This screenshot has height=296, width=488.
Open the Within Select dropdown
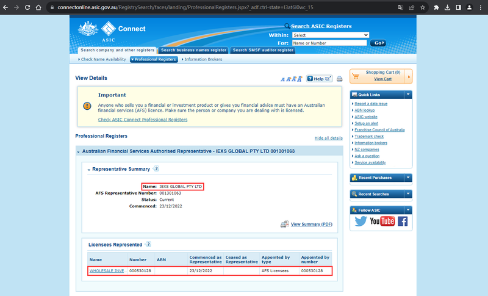[331, 35]
